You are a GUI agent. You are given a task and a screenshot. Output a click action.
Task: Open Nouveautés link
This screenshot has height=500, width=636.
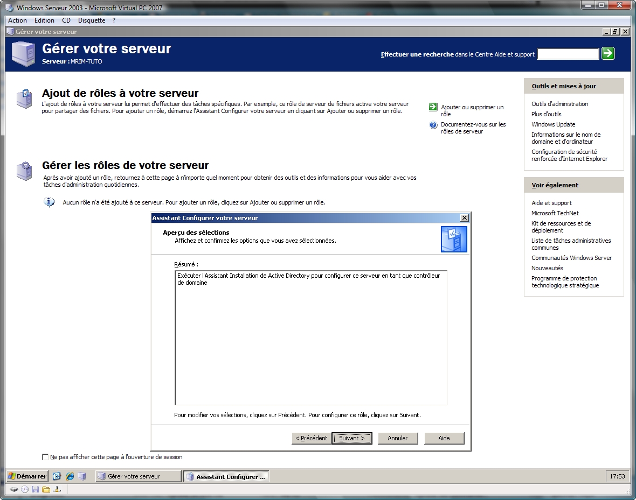[x=547, y=268]
